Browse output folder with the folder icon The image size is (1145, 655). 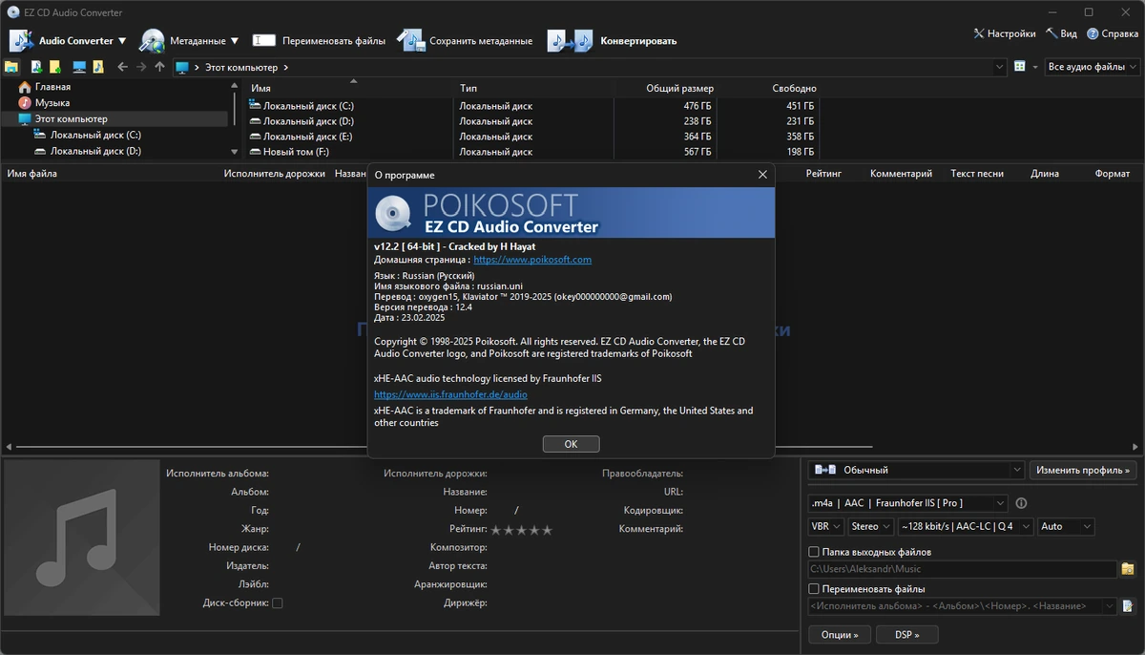(1128, 569)
